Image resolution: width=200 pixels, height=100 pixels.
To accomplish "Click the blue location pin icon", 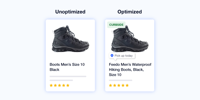I will click(x=112, y=55).
